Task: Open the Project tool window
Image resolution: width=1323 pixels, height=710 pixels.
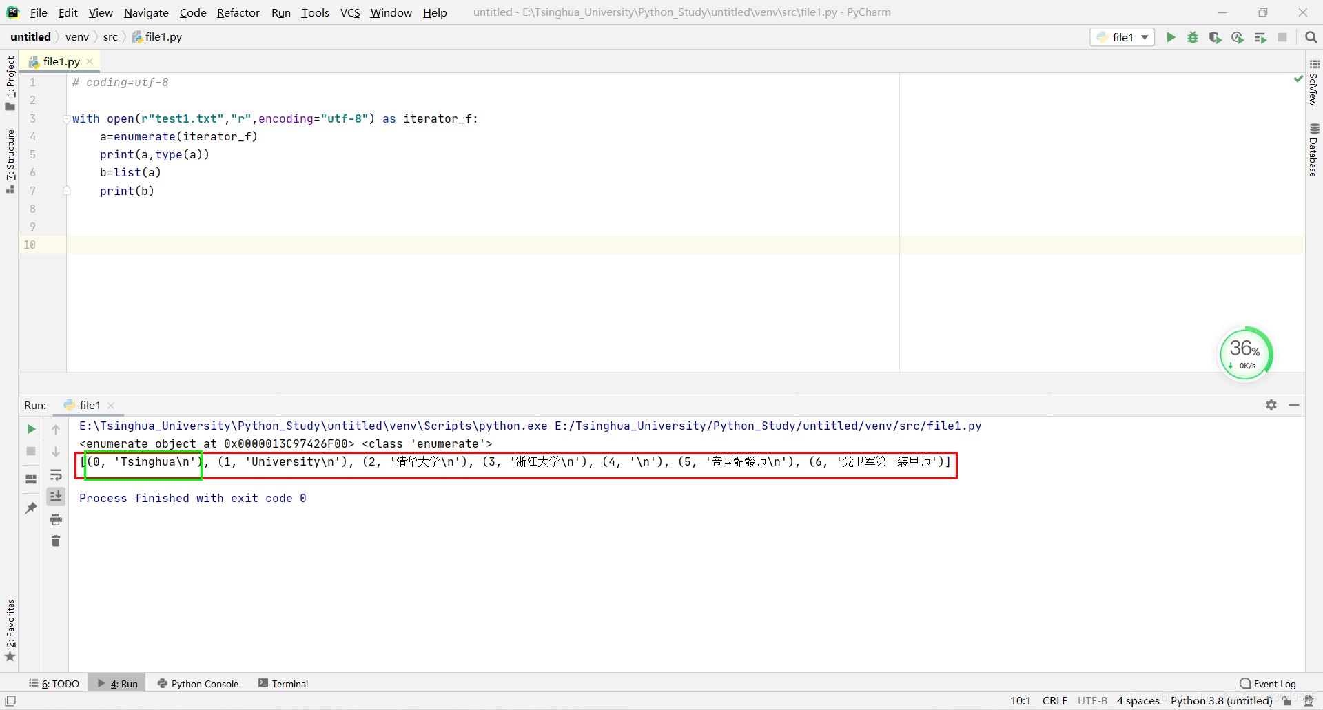Action: pos(10,83)
